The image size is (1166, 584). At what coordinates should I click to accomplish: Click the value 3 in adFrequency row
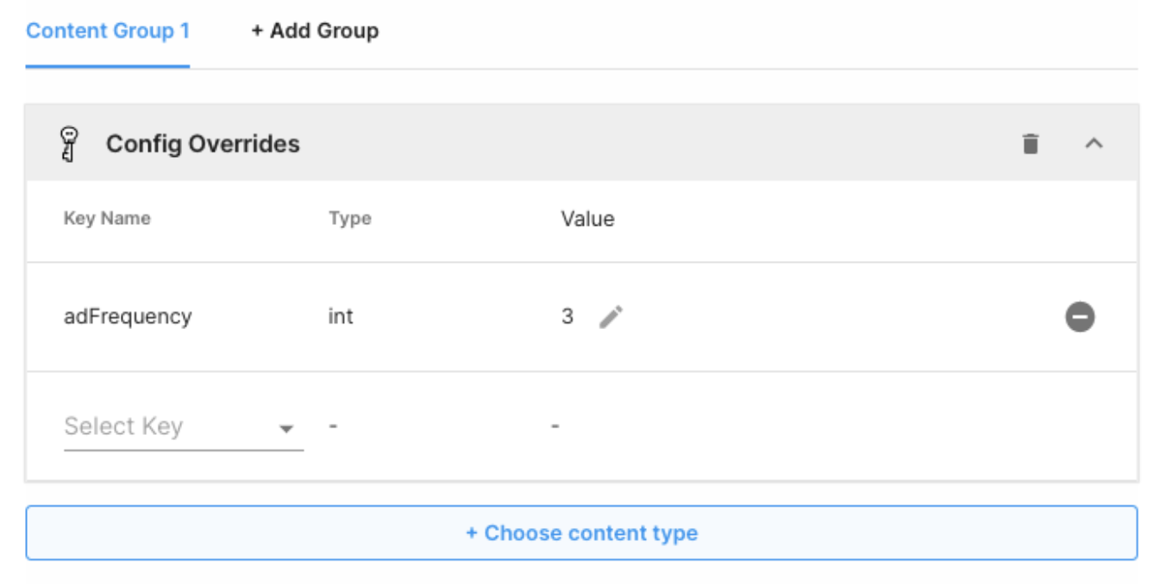click(567, 317)
